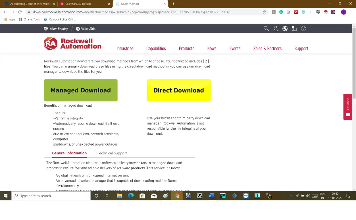This screenshot has height=220, width=356.
Task: Open Microsoft Word from the taskbar
Action: click(x=211, y=196)
